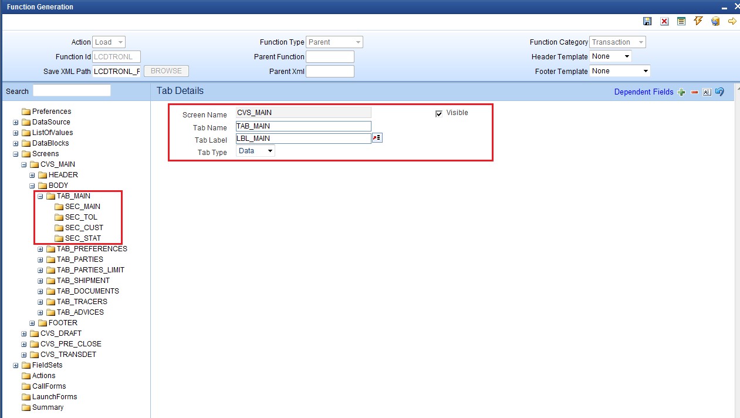Click the Summary folder icon
Screen dimensions: 740x418
coord(26,407)
